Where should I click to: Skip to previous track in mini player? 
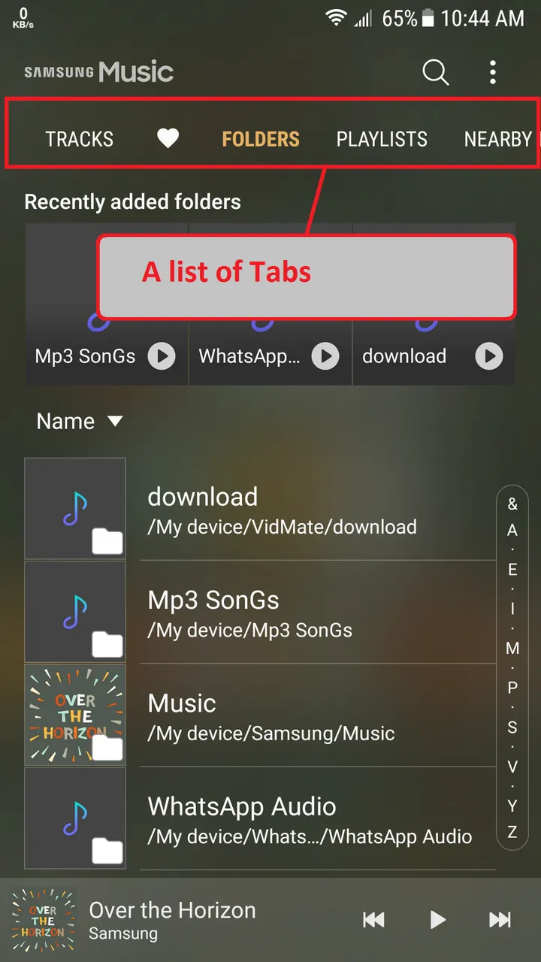pyautogui.click(x=373, y=919)
